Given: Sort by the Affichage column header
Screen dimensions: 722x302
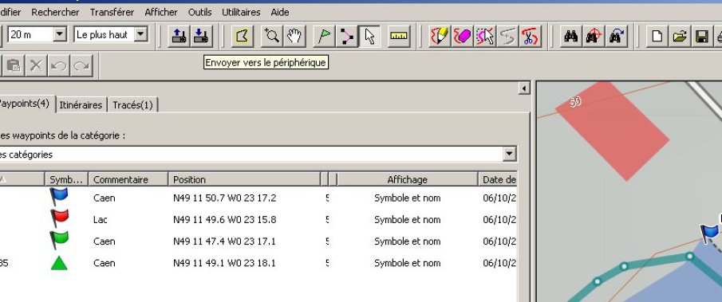Looking at the screenshot, I should pos(408,179).
